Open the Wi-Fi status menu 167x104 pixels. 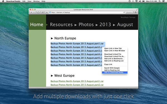click(x=136, y=1)
